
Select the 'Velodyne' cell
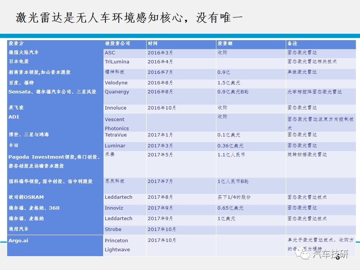coord(125,84)
